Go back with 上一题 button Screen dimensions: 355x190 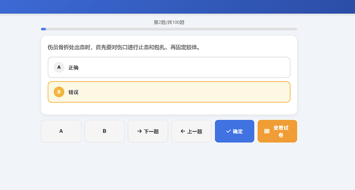tap(191, 131)
